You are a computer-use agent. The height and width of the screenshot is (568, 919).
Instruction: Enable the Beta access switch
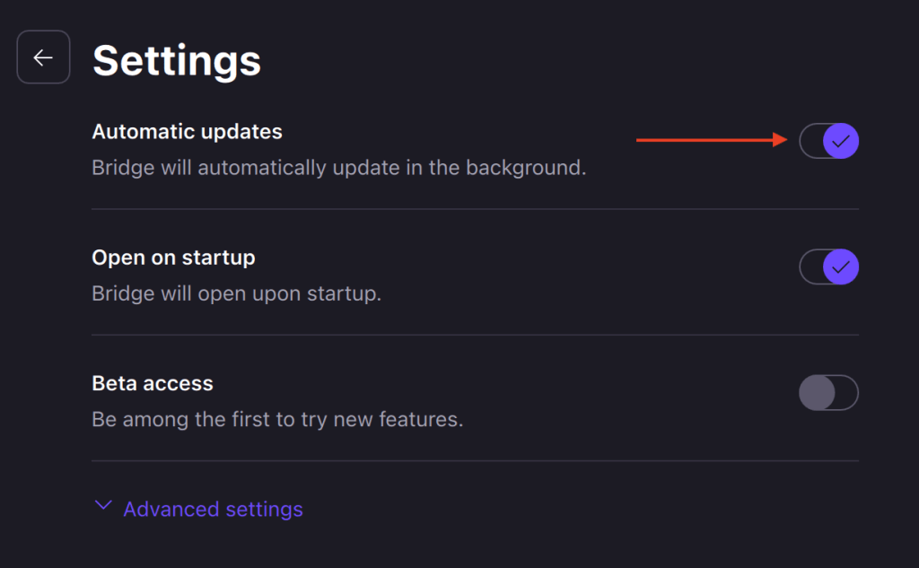coord(828,393)
